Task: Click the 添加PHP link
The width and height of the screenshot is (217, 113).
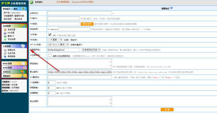Action: pos(73,40)
